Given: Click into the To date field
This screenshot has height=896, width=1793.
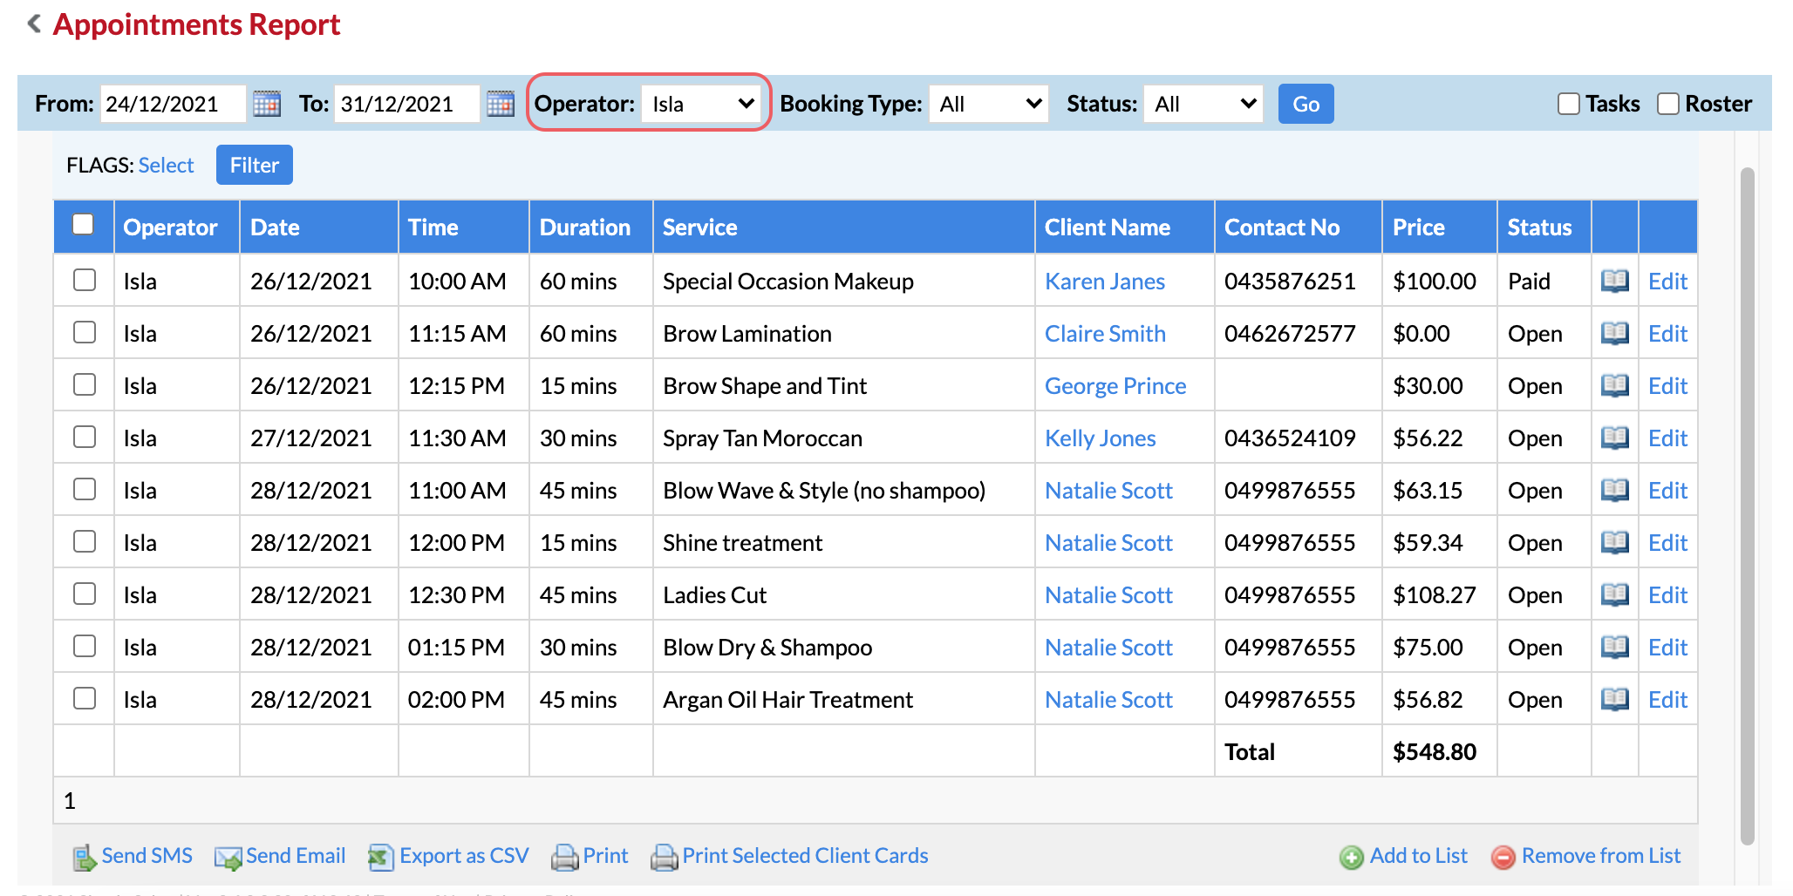Looking at the screenshot, I should point(407,104).
